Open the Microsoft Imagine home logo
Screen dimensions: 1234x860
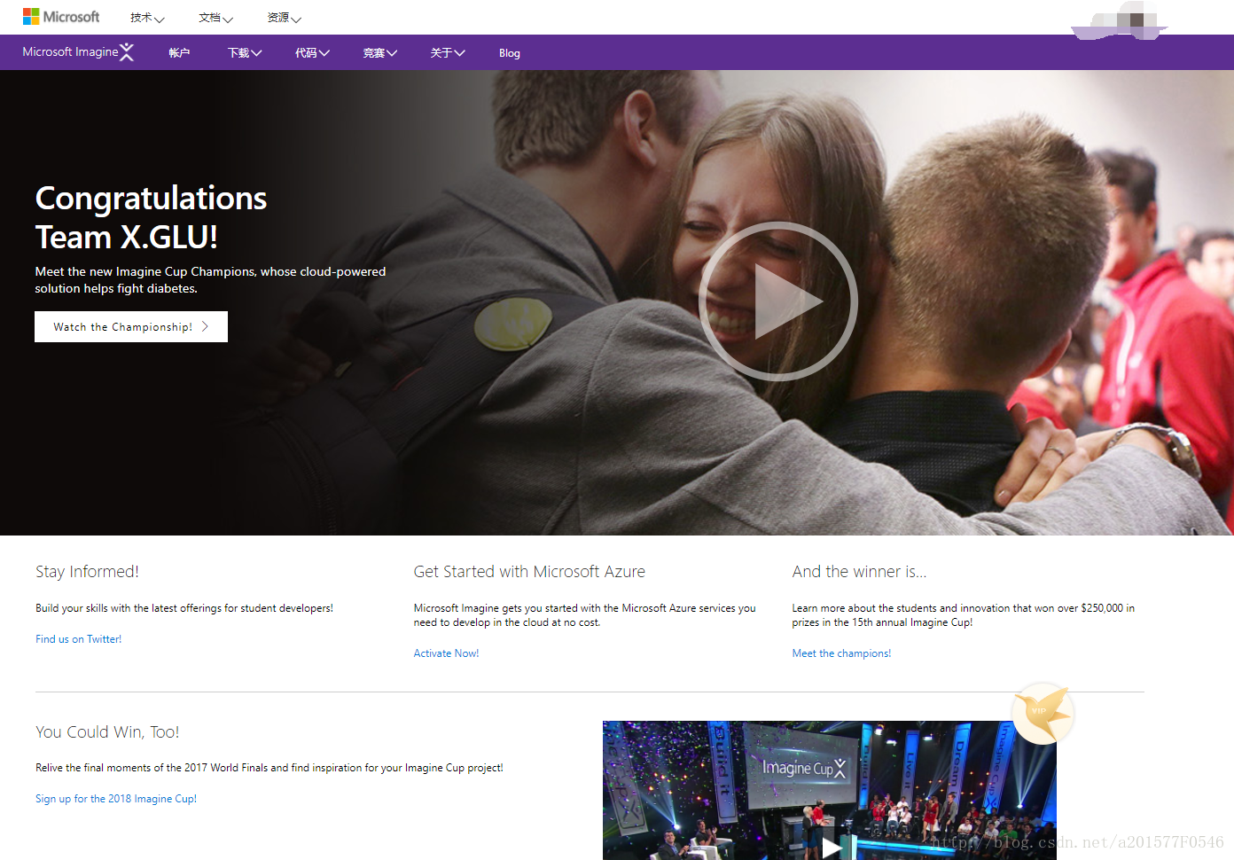(78, 52)
